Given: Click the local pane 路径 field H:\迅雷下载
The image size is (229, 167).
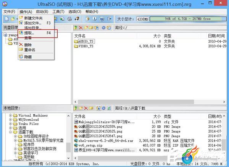Looking at the screenshot, I should (175, 108).
